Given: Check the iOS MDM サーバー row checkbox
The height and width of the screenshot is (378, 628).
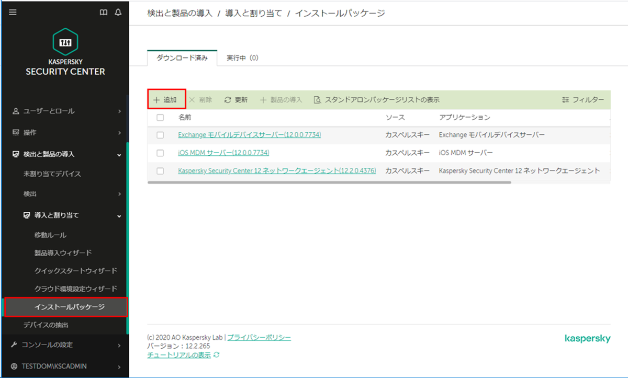Looking at the screenshot, I should (x=160, y=153).
